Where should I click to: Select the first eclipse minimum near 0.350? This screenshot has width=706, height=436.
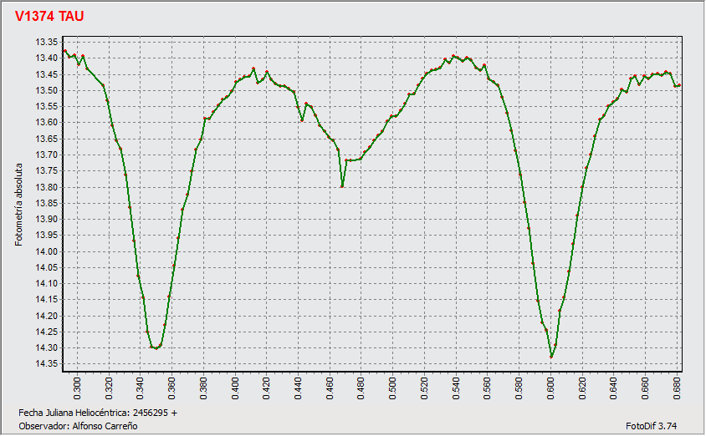pos(156,347)
